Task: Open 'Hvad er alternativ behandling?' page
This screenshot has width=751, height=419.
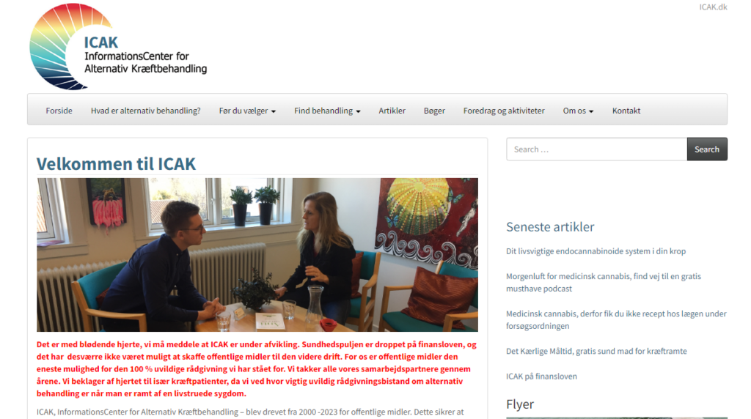Action: 146,111
